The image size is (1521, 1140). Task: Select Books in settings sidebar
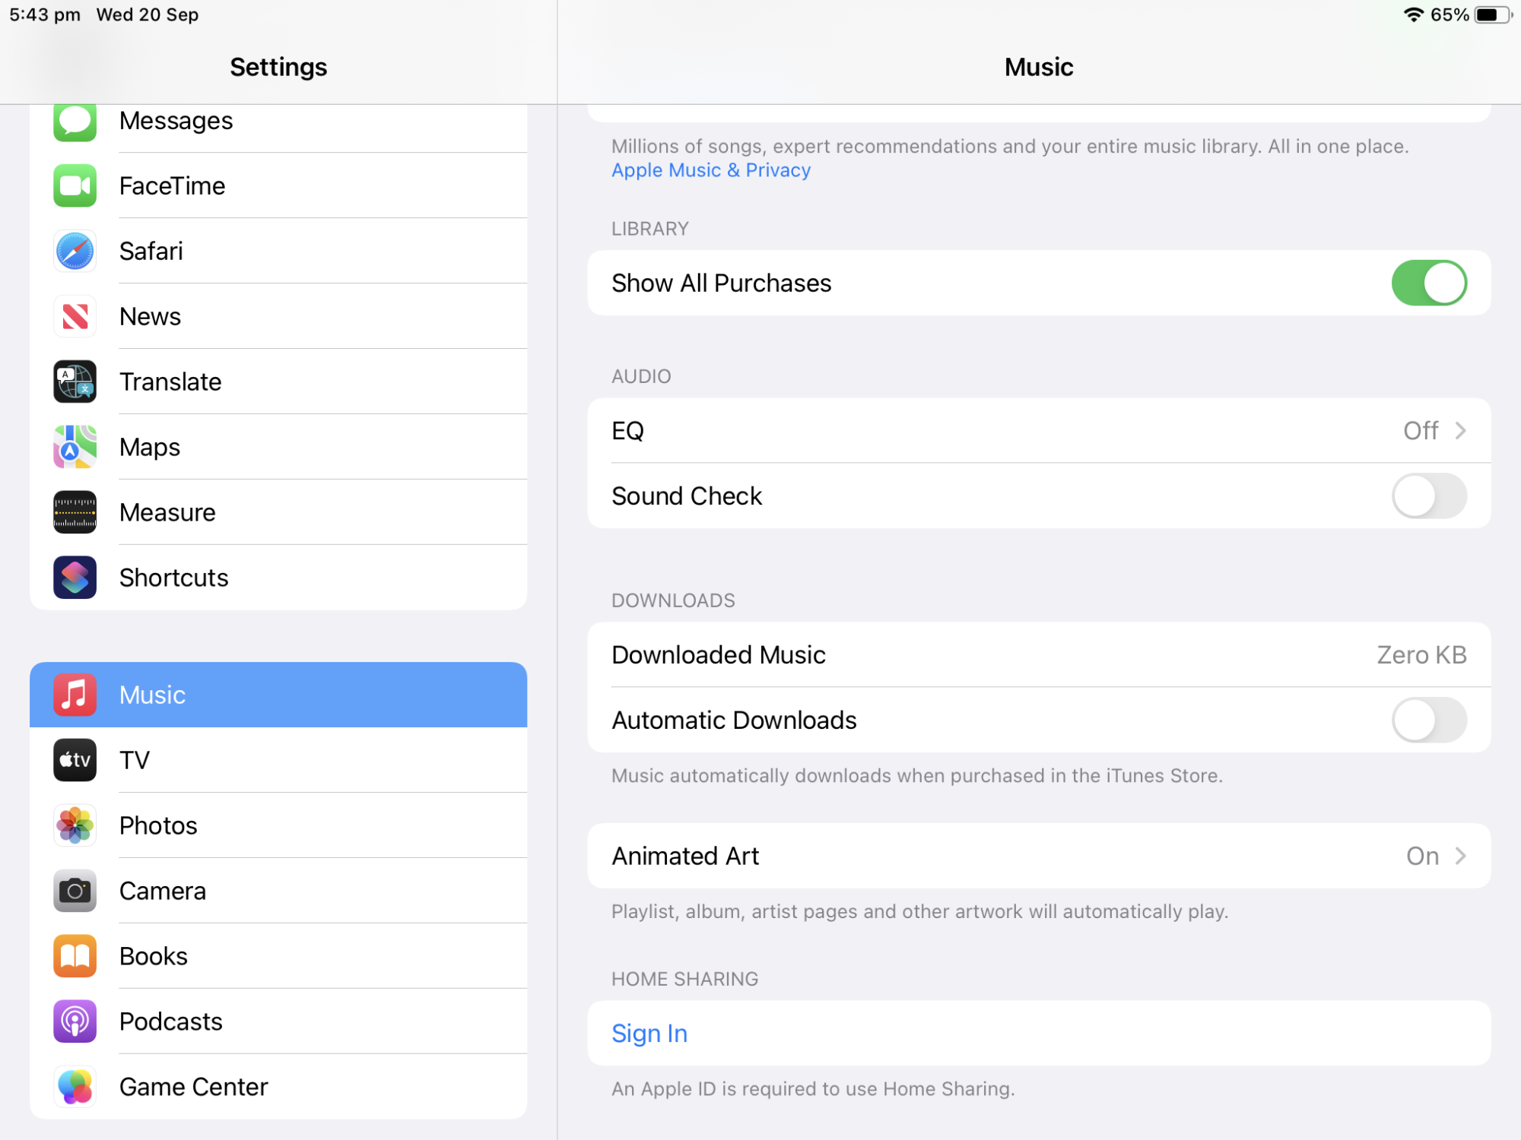tap(154, 956)
